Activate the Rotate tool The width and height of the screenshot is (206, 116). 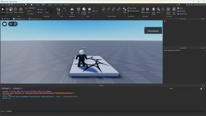click(x=15, y=10)
